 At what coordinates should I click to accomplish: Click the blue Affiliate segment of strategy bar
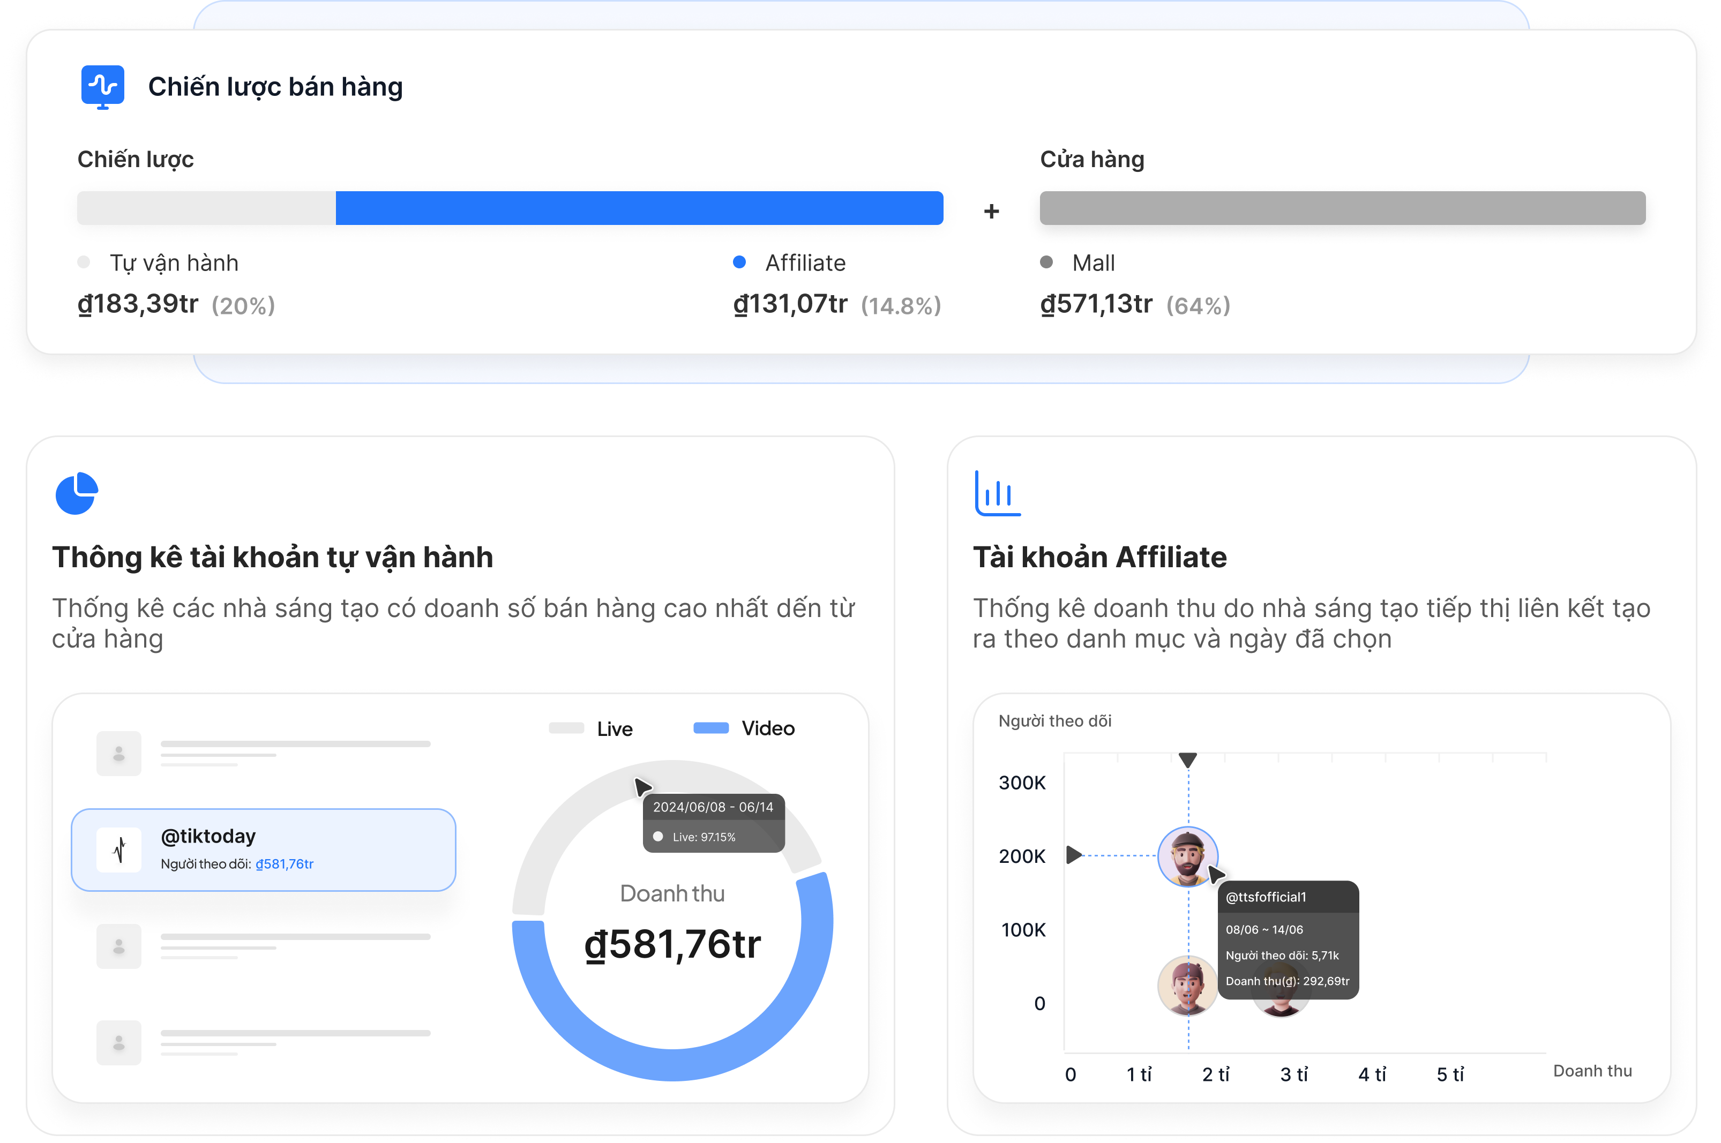click(639, 208)
